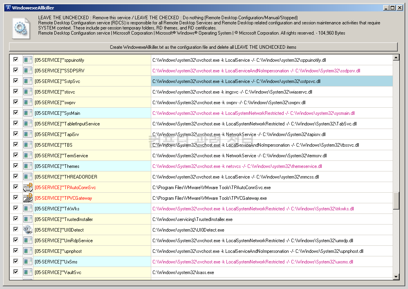Click the TPVCGateway VMware icon
The height and width of the screenshot is (289, 408).
28,198
